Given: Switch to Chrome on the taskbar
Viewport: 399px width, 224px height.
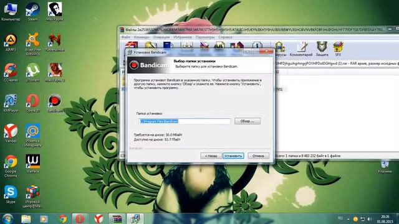Looking at the screenshot, I should [x=63, y=219].
